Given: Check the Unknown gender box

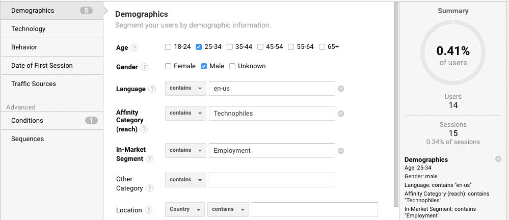Looking at the screenshot, I should [x=232, y=66].
